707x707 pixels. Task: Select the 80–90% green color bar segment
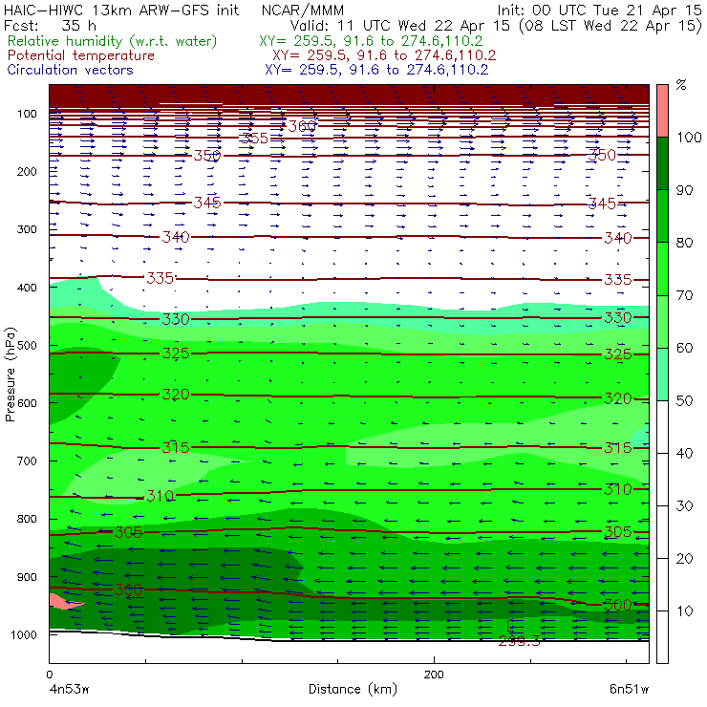pyautogui.click(x=662, y=216)
